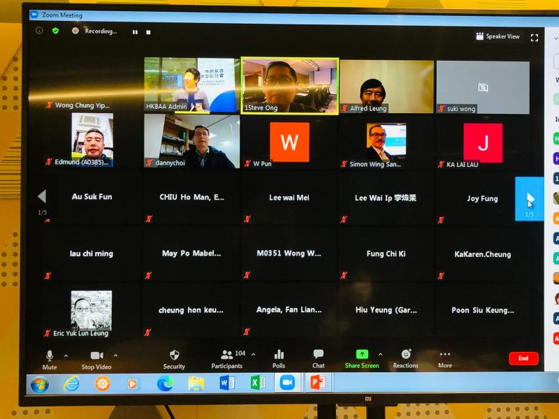Screen dimensions: 559x419
Task: Expand video options arrow beside Stop Video
Action: coord(116,355)
